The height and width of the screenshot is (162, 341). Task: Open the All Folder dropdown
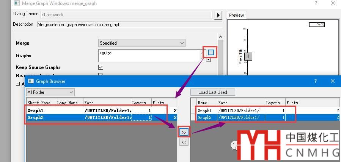pyautogui.click(x=50, y=92)
